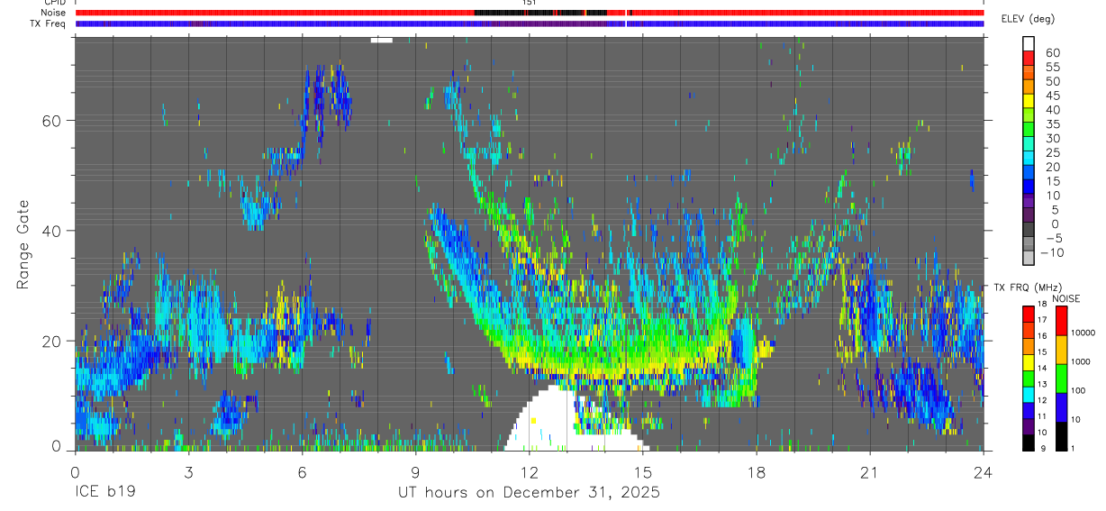1106x511 pixels.
Task: Click the '24' tick label on the time axis
Action: [x=983, y=473]
